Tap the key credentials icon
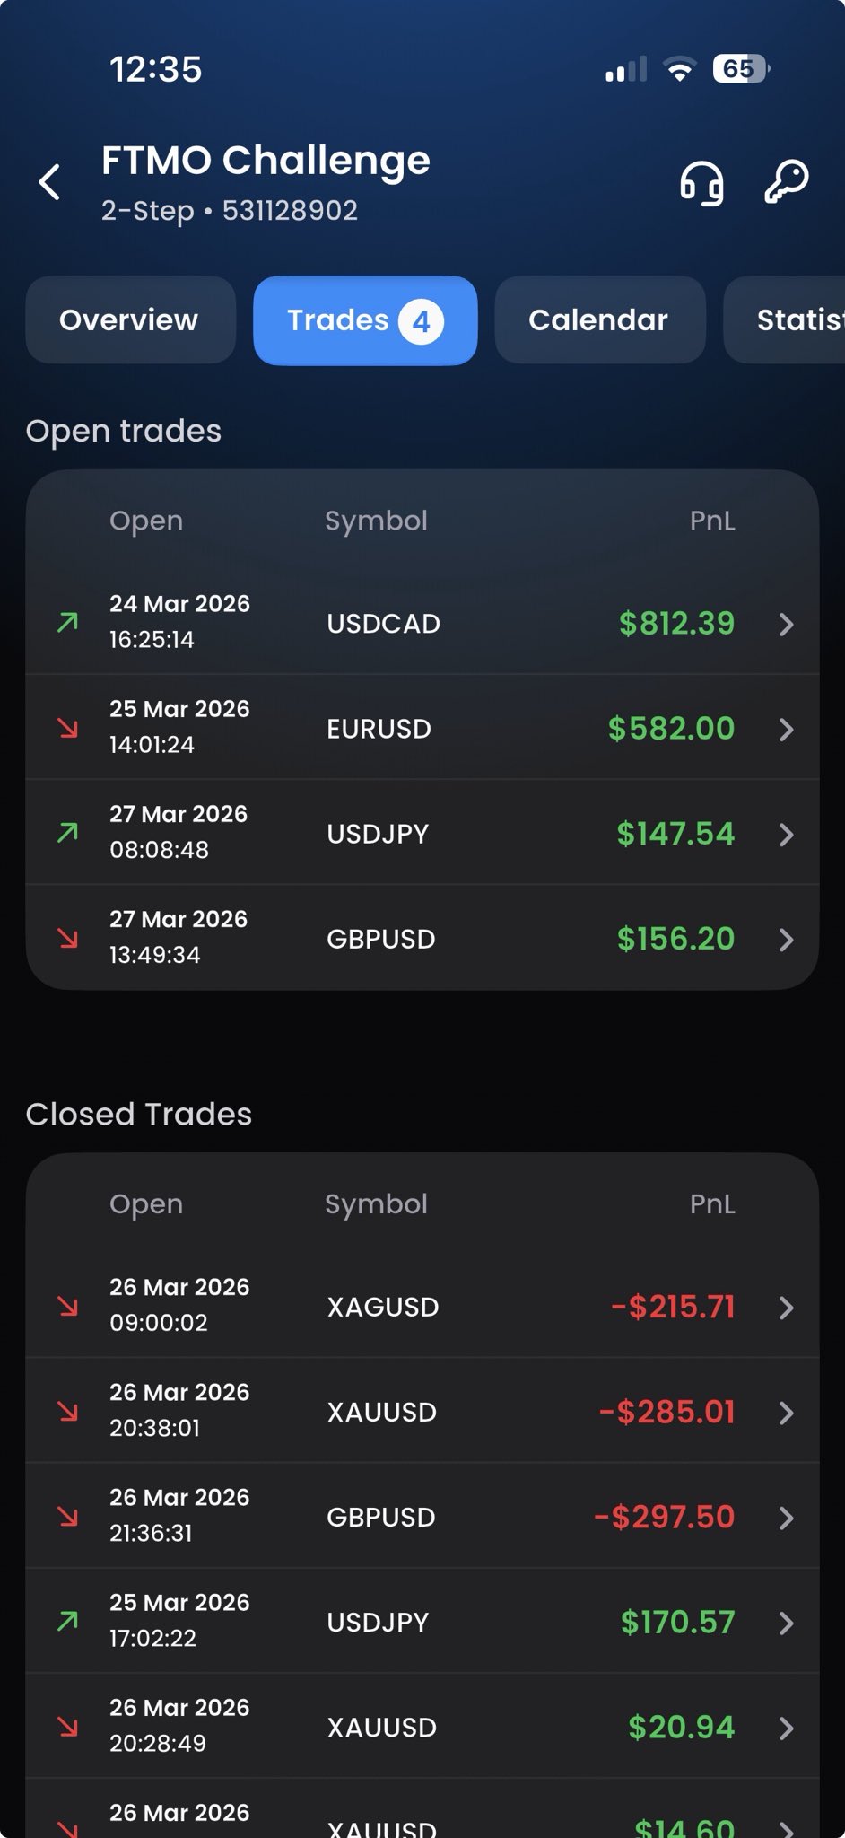Viewport: 845px width, 1838px height. [786, 182]
